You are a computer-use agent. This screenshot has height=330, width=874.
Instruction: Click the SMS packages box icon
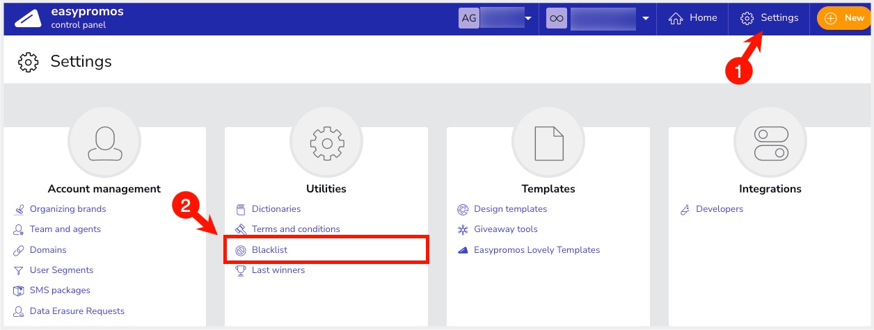19,290
